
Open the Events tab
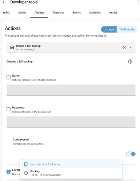[x=77, y=13]
